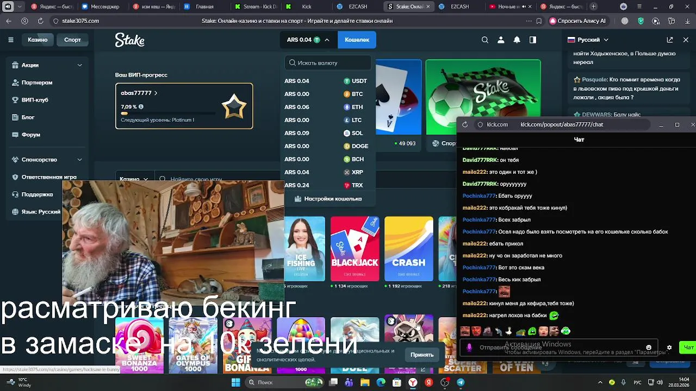This screenshot has width=696, height=391.
Task: Switch to the Stream - Kick browser tab
Action: [256, 7]
